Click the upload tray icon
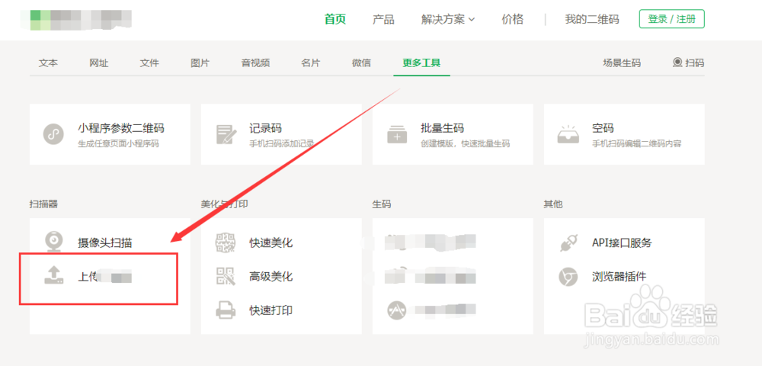The width and height of the screenshot is (762, 366). point(53,275)
